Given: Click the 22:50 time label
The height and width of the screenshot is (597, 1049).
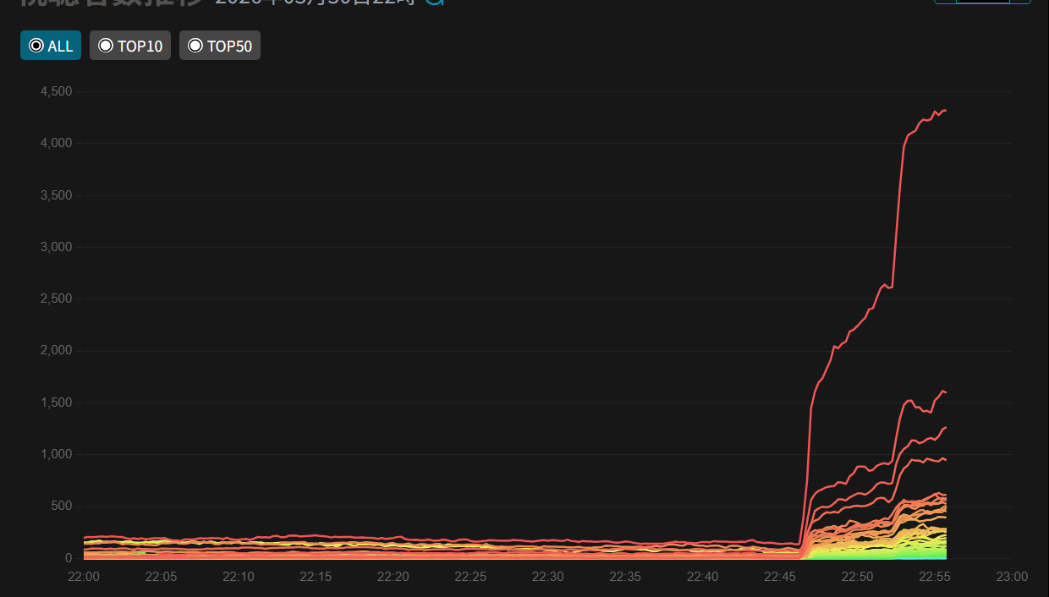Looking at the screenshot, I should click(x=857, y=577).
